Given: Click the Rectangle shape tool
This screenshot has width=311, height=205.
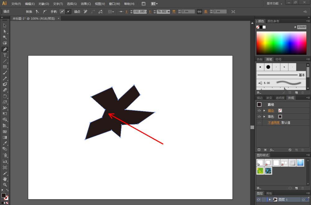Looking at the screenshot, I should 5,67.
